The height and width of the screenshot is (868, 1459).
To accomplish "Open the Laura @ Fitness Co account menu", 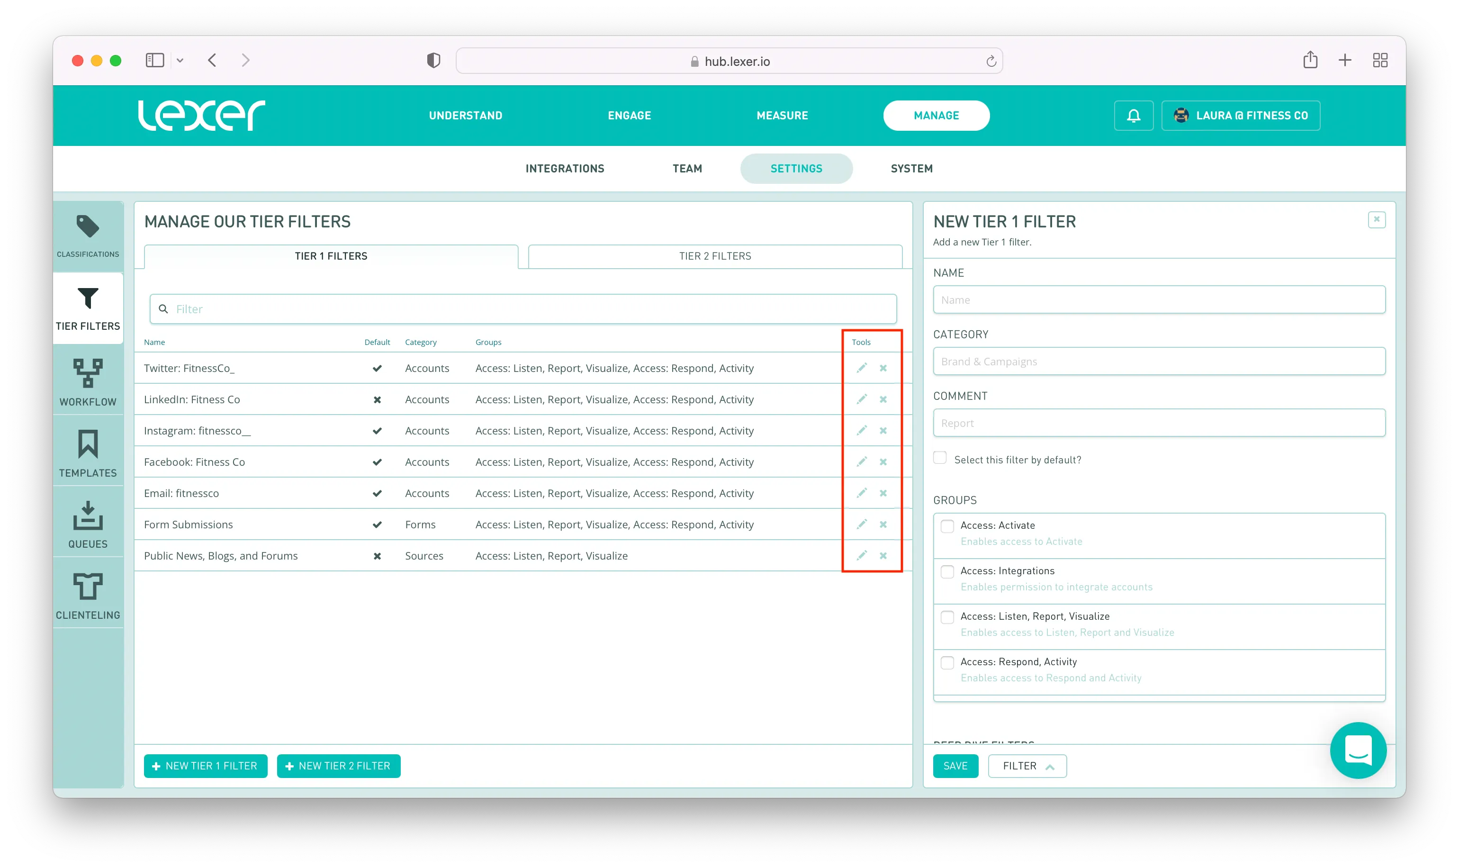I will (x=1240, y=115).
